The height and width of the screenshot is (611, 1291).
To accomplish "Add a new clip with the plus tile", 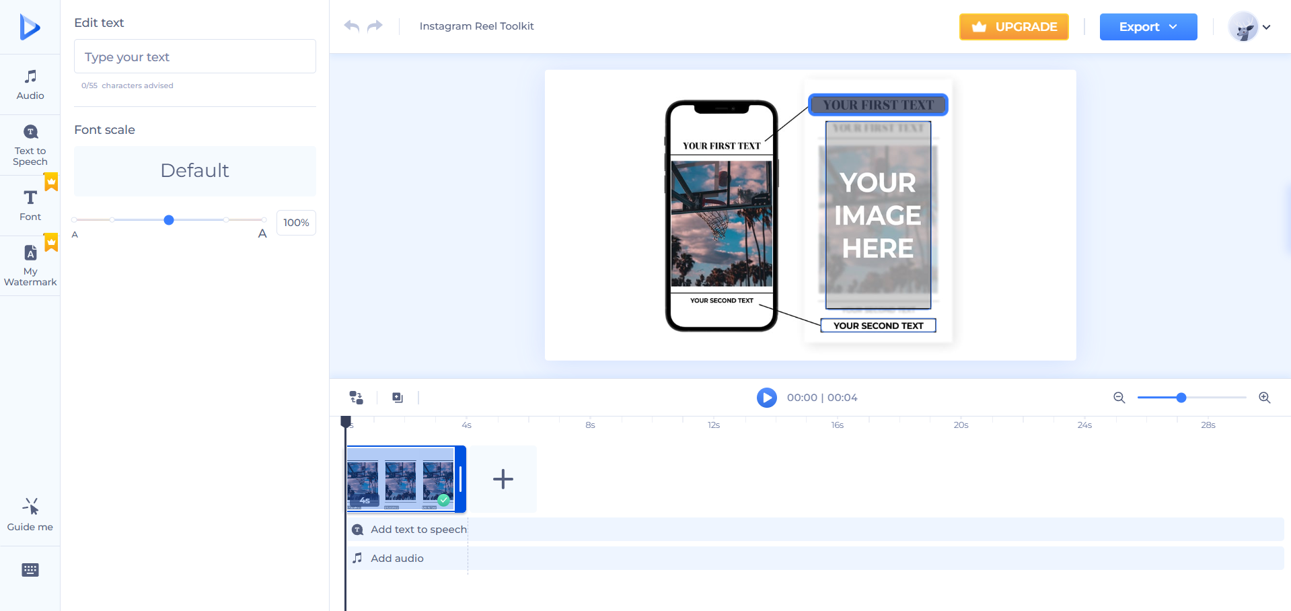I will coord(503,479).
